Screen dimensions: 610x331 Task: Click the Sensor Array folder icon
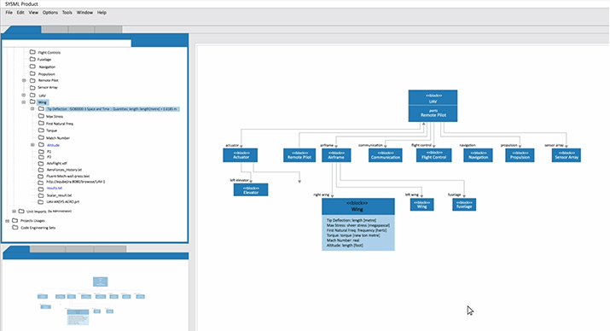click(x=32, y=87)
